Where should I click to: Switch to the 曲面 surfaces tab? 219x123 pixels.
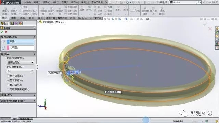pos(23,18)
